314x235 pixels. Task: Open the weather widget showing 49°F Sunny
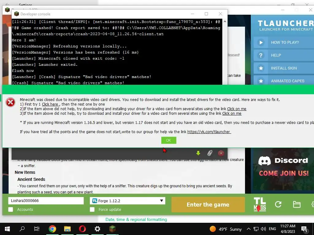(x=226, y=229)
